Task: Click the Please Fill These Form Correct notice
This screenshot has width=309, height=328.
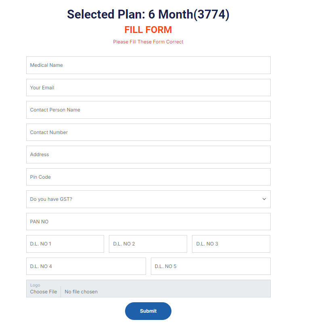Action: pos(148,42)
